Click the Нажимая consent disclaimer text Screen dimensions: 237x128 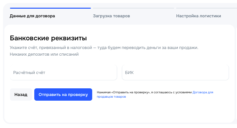click(155, 94)
